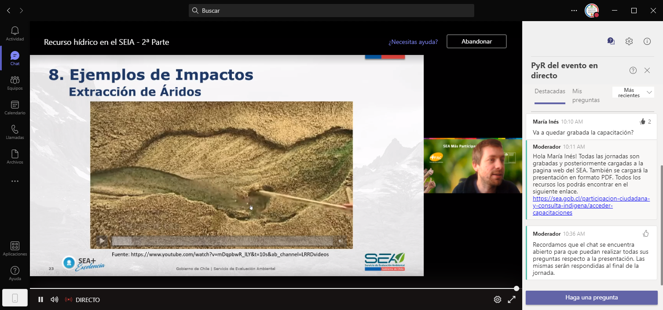Viewport: 663px width, 310px height.
Task: Open Equipos in the sidebar
Action: (x=15, y=83)
